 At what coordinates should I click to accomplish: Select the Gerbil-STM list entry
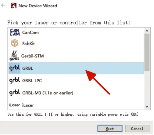(76, 56)
